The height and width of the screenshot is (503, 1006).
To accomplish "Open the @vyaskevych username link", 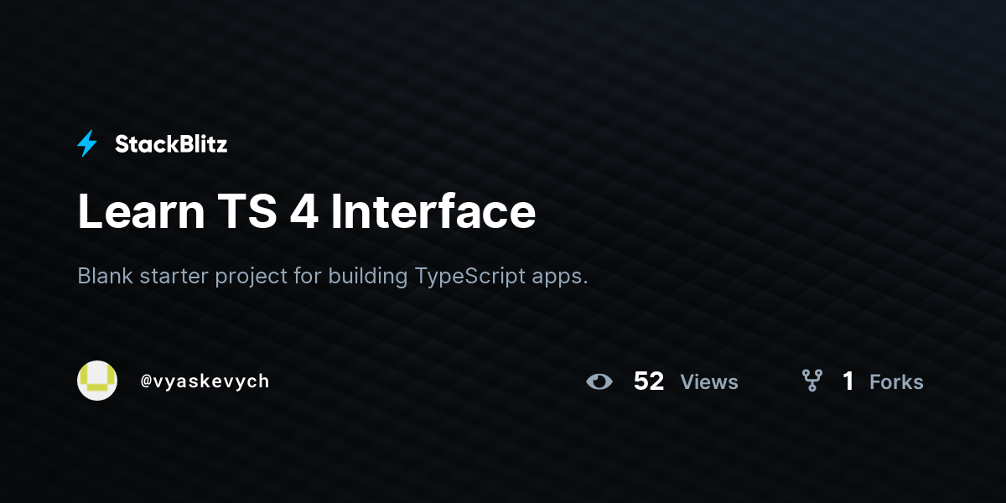I will 205,381.
